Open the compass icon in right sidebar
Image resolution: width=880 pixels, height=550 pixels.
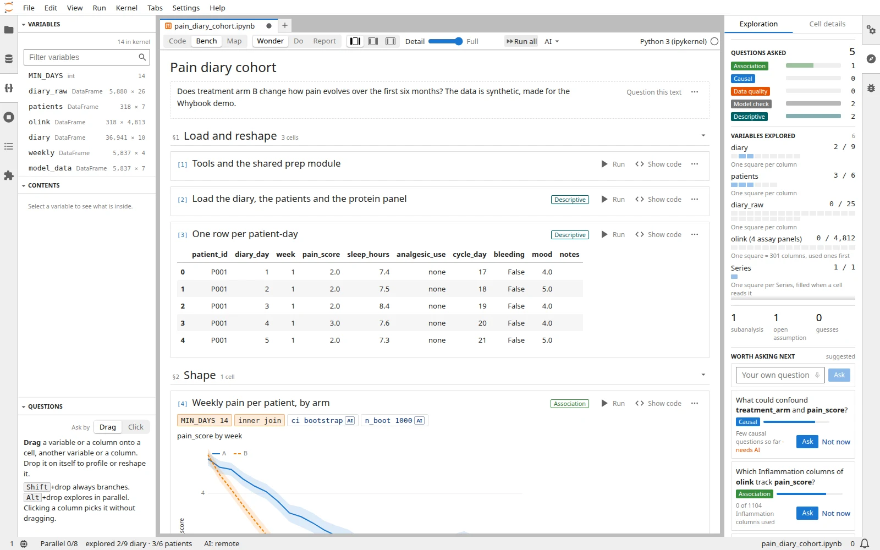pos(871,59)
